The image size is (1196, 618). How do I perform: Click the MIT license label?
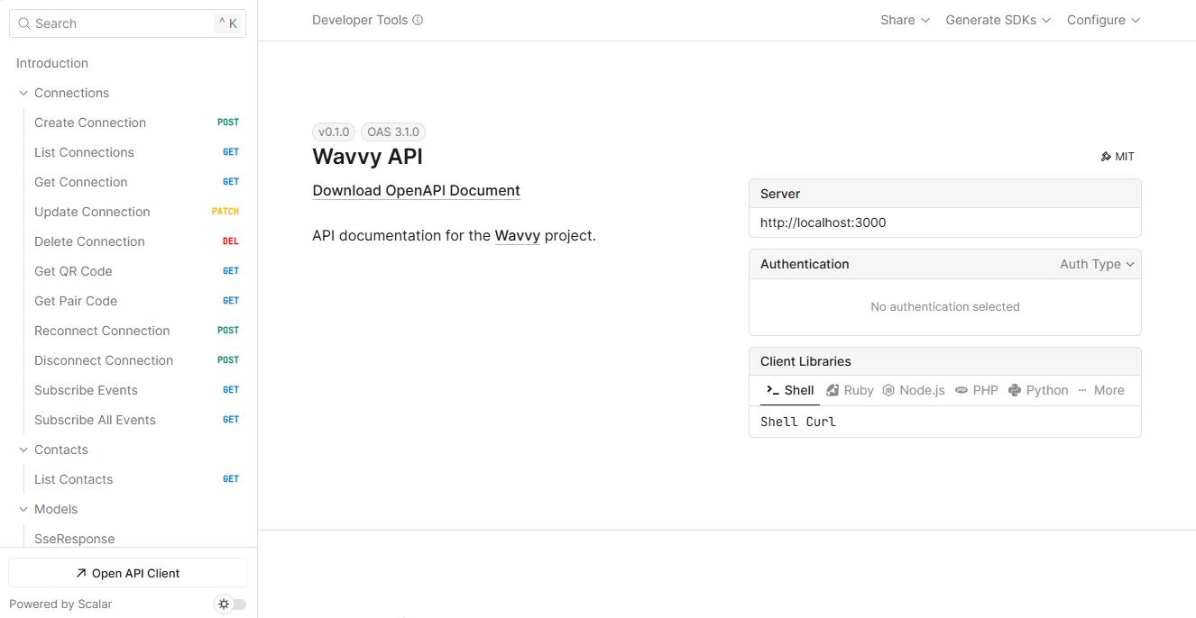click(x=1125, y=157)
